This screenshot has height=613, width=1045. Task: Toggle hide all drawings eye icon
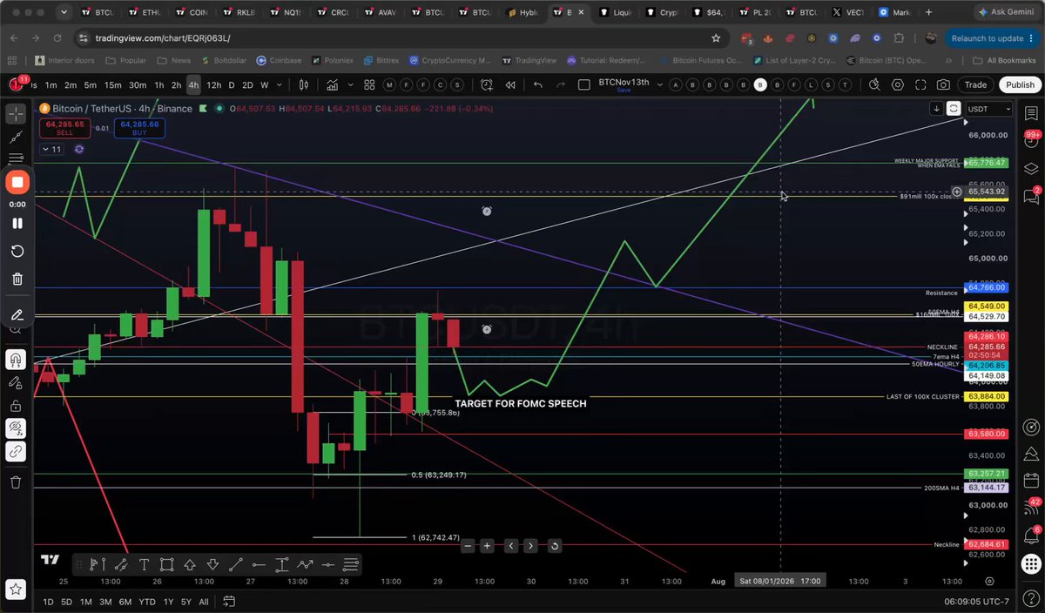[17, 428]
